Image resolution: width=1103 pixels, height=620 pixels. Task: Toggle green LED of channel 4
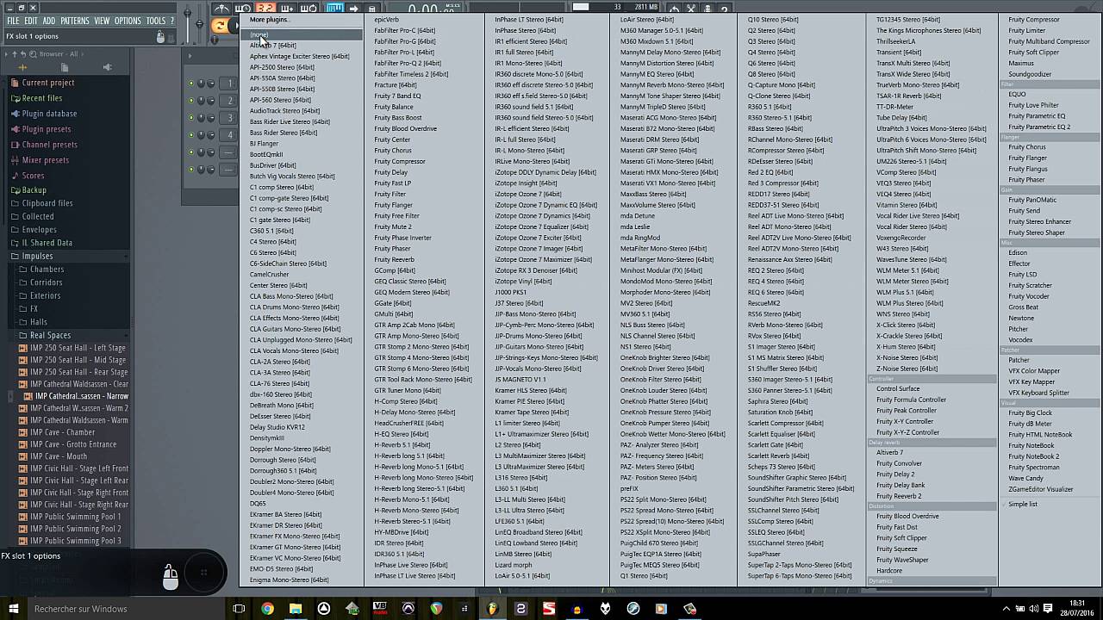point(191,135)
